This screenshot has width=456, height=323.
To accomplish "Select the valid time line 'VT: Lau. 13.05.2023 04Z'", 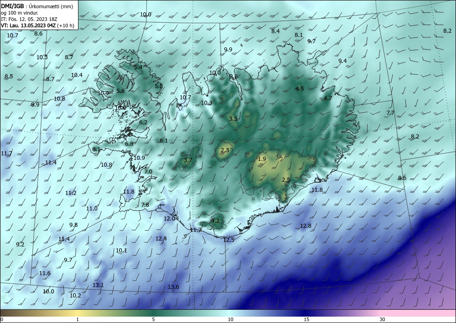I will (x=28, y=26).
